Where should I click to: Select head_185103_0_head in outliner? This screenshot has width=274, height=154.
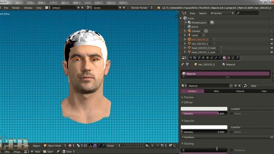(x=203, y=48)
